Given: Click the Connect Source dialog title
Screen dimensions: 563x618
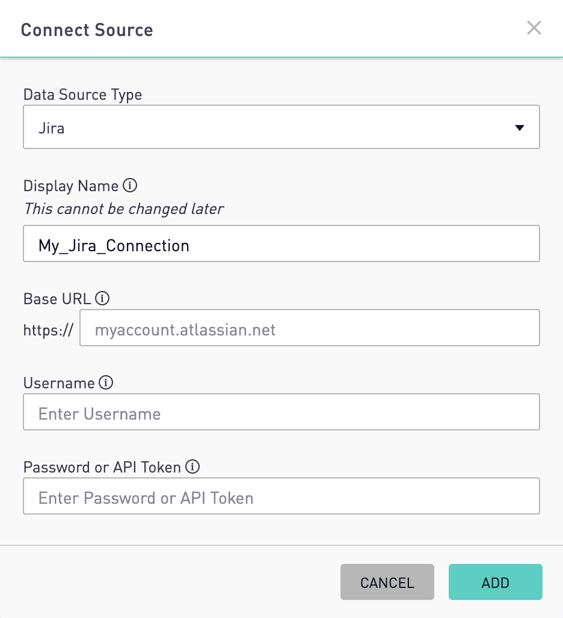Looking at the screenshot, I should (x=87, y=30).
